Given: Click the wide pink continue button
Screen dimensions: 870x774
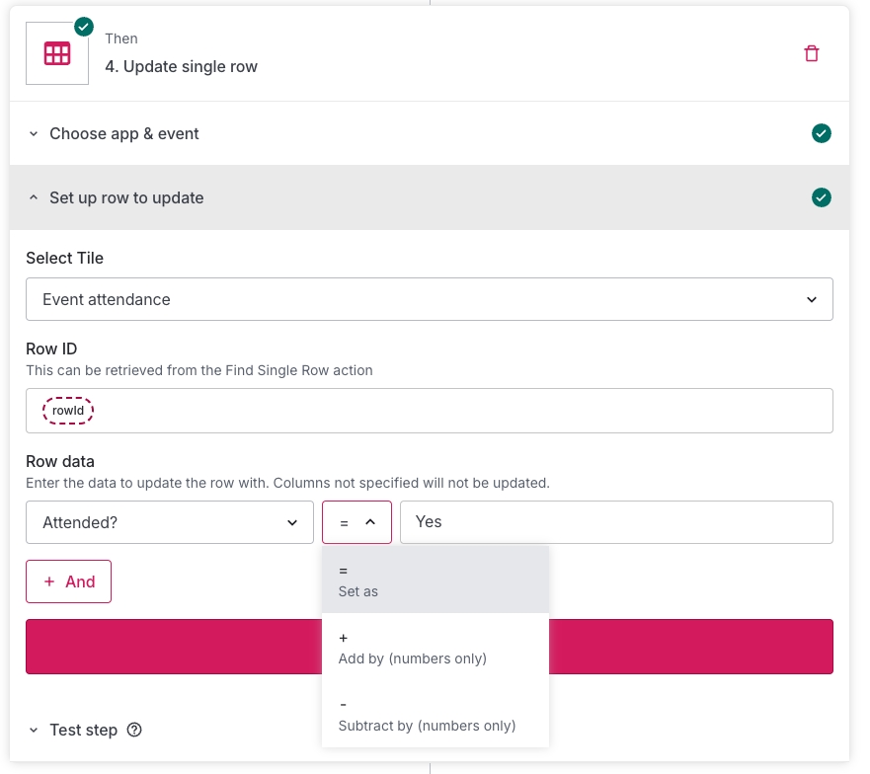Looking at the screenshot, I should pyautogui.click(x=691, y=647).
